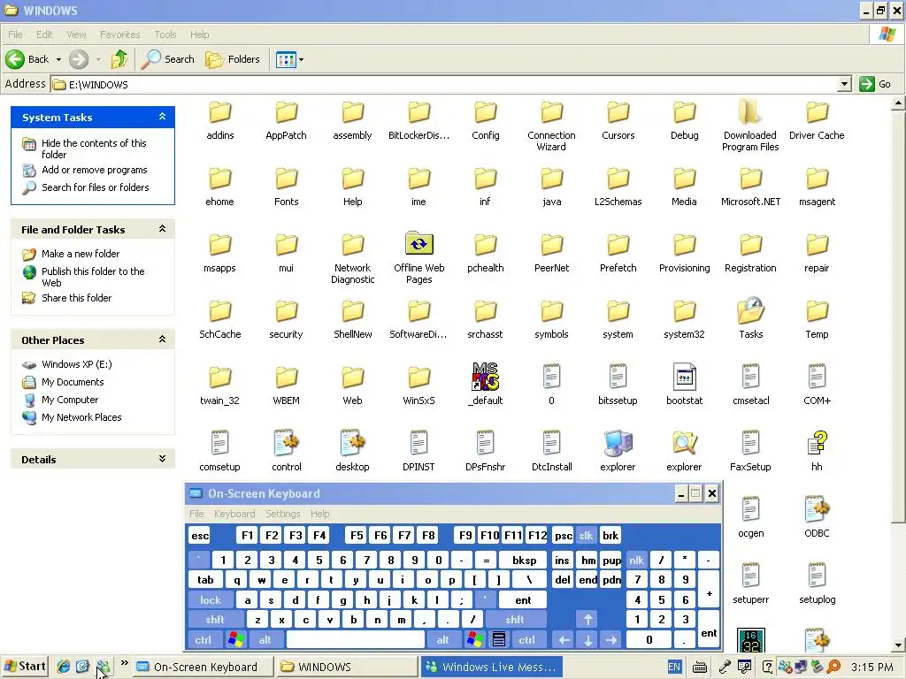
Task: Open the File menu in Explorer
Action: [16, 34]
